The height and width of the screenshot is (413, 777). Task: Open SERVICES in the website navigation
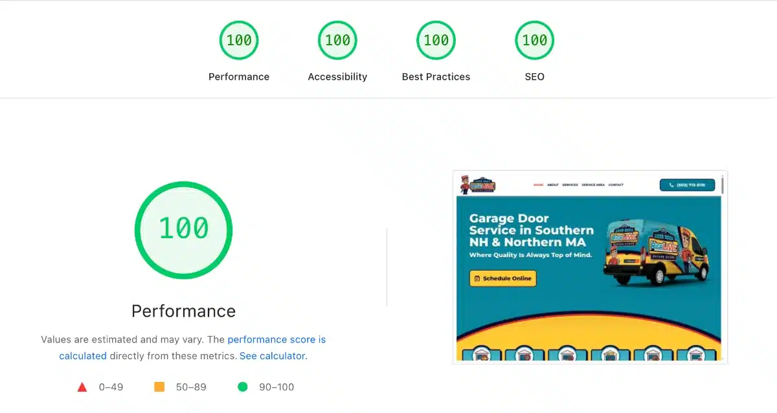[x=570, y=185]
